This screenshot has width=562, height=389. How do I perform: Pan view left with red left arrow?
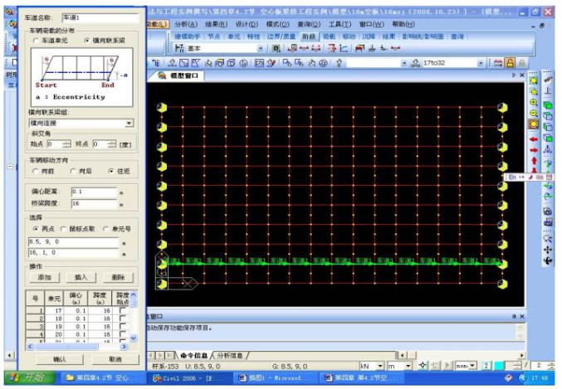[534, 139]
